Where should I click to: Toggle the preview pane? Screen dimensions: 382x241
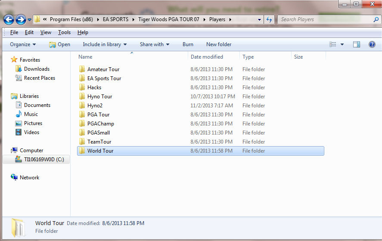tap(357, 44)
